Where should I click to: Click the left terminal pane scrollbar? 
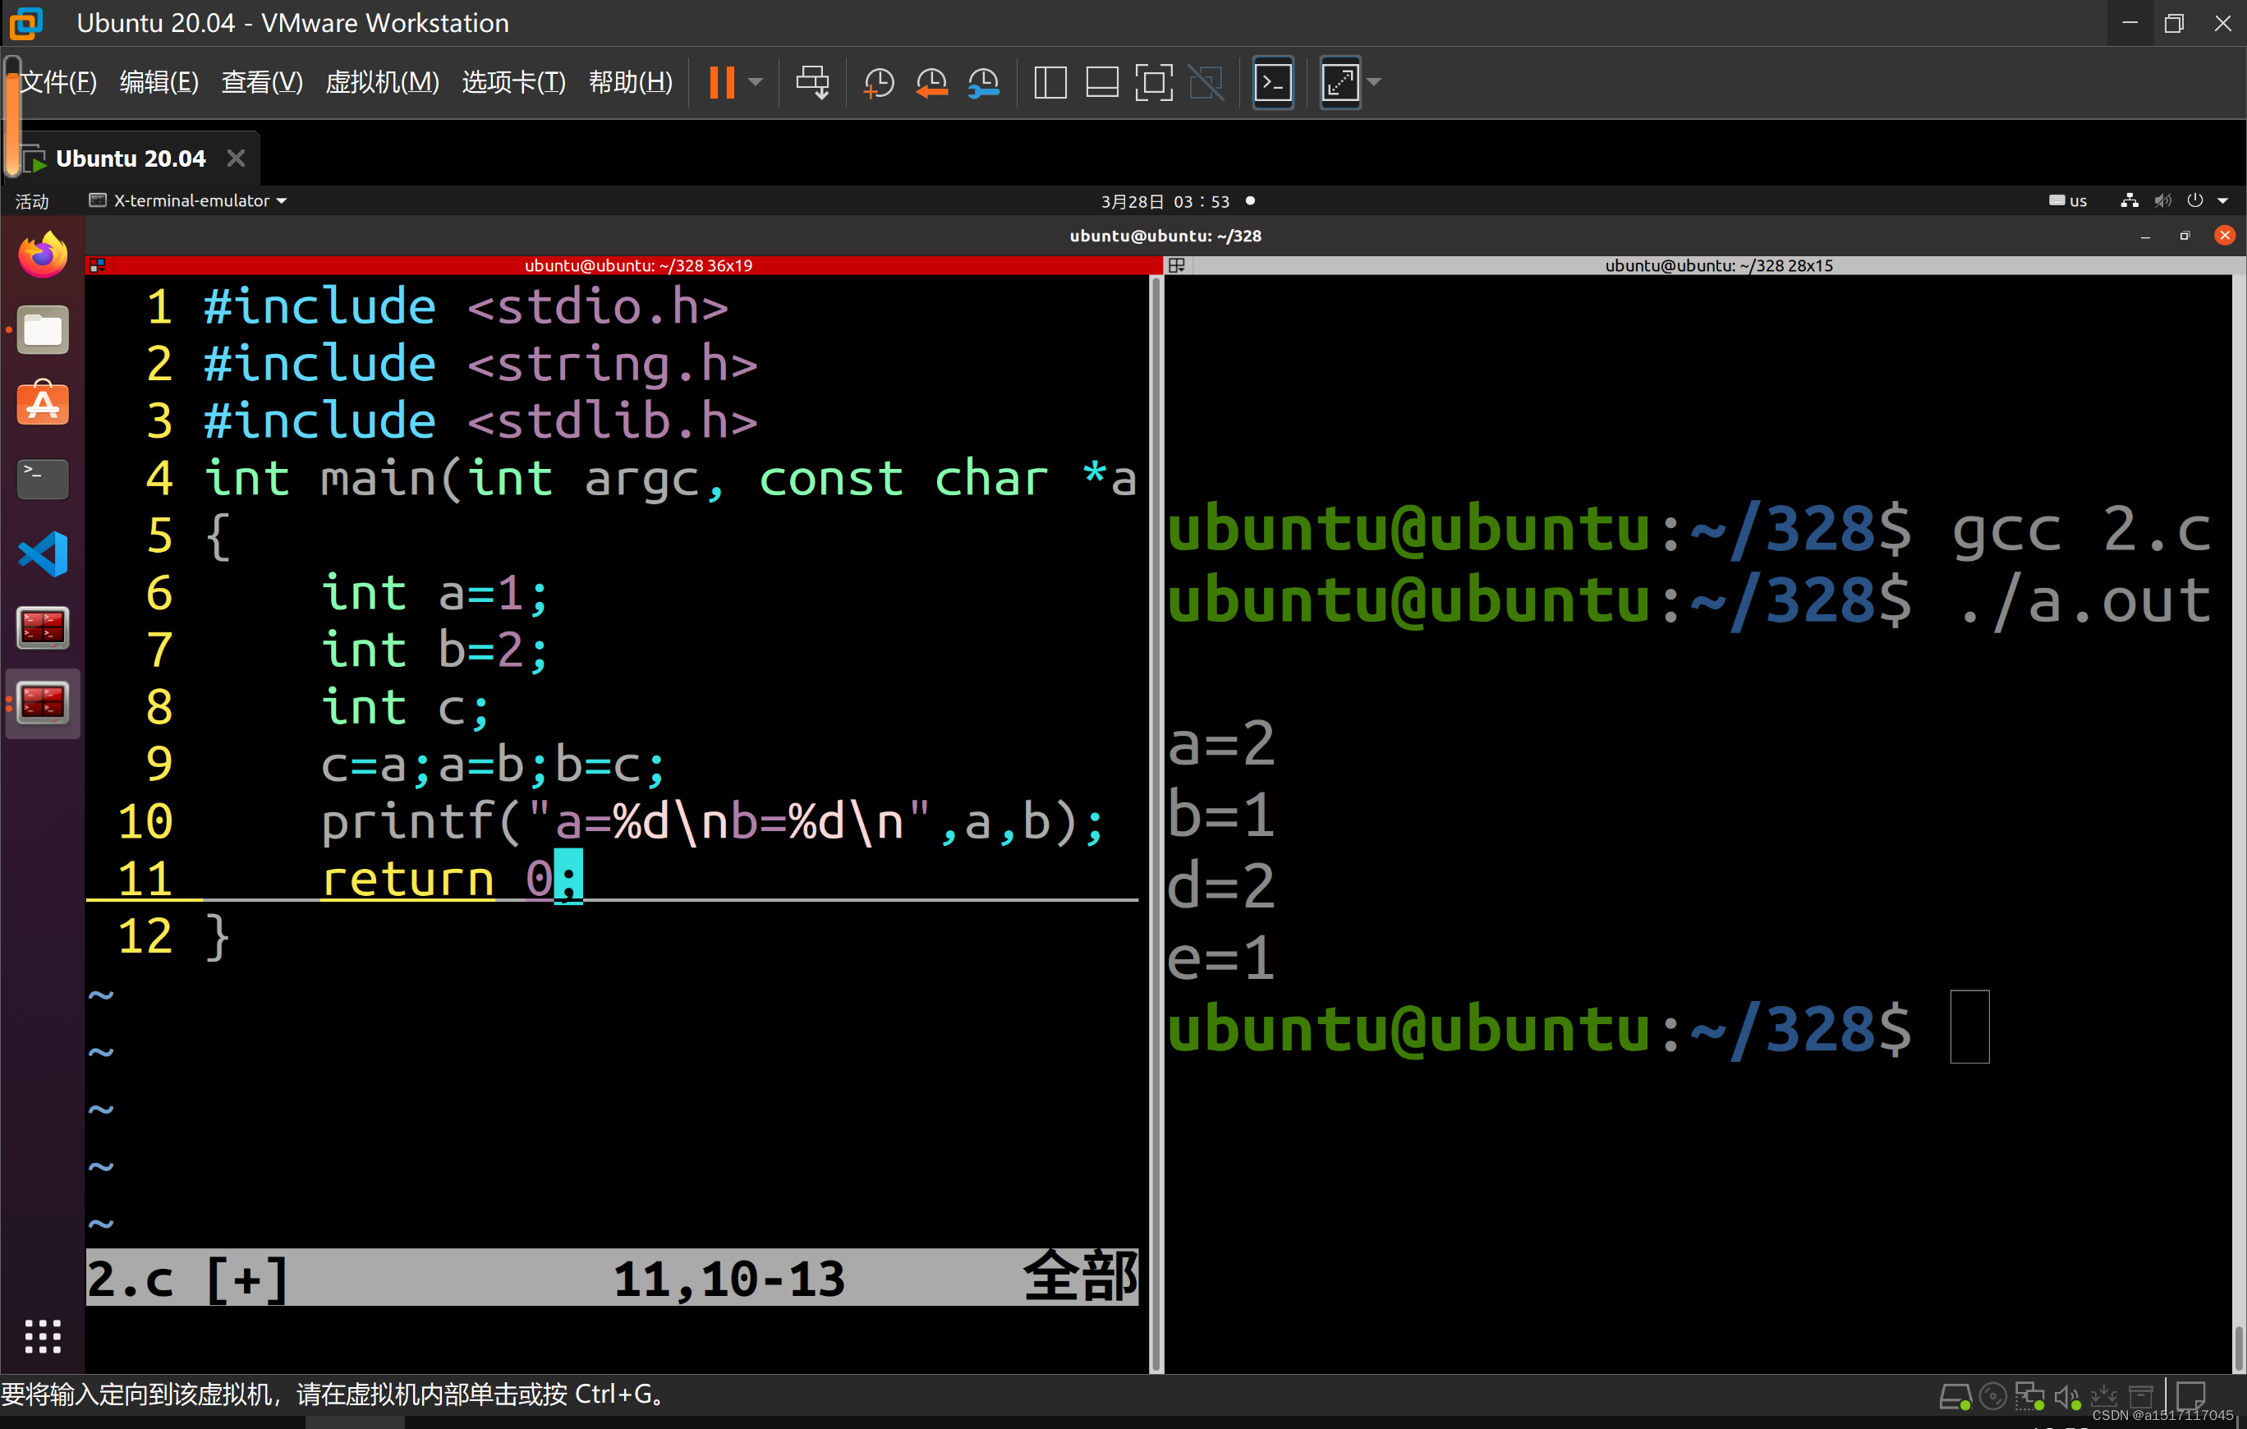(x=1156, y=821)
